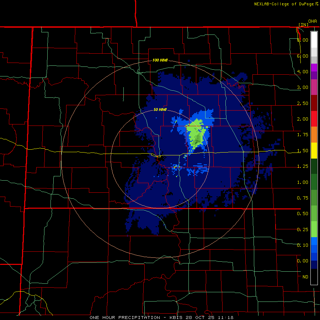
Task: Pick the bright red legend swatch
Action: 314,119
